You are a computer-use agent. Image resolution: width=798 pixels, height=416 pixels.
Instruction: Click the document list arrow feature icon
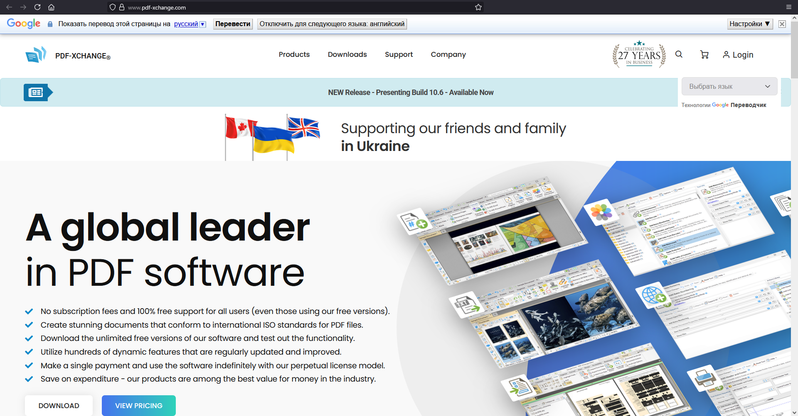[x=520, y=387]
